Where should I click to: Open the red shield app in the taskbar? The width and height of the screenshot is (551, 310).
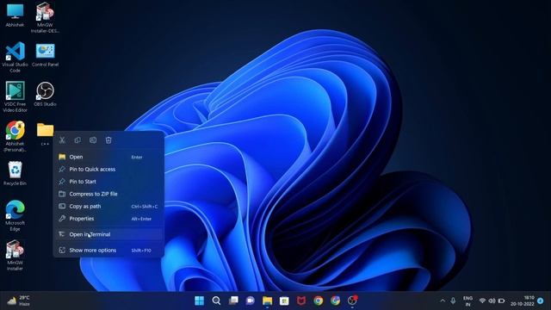(301, 301)
